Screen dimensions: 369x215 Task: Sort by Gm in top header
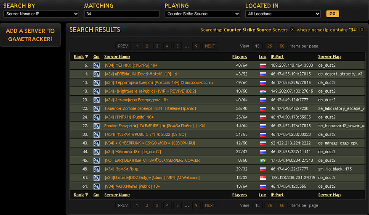click(96, 57)
